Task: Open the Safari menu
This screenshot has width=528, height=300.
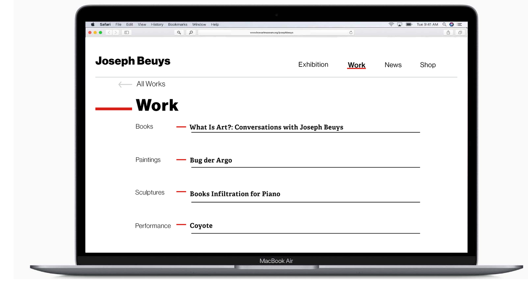Action: coord(105,24)
